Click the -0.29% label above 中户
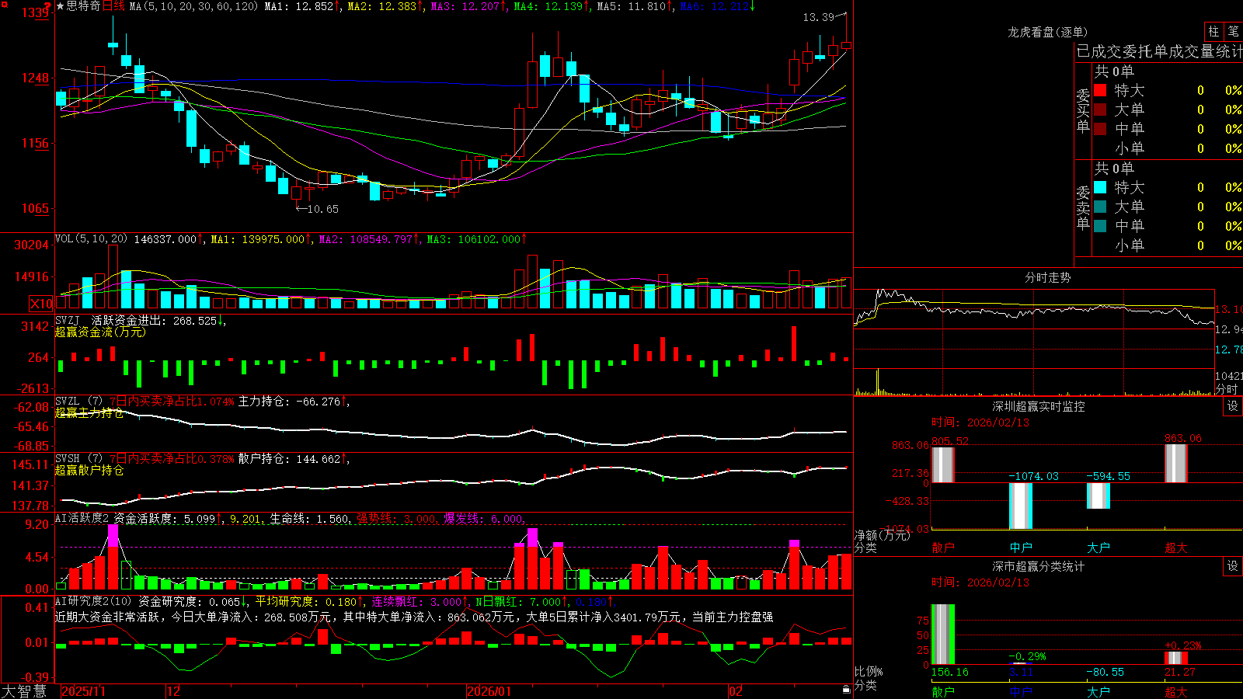 point(1027,656)
